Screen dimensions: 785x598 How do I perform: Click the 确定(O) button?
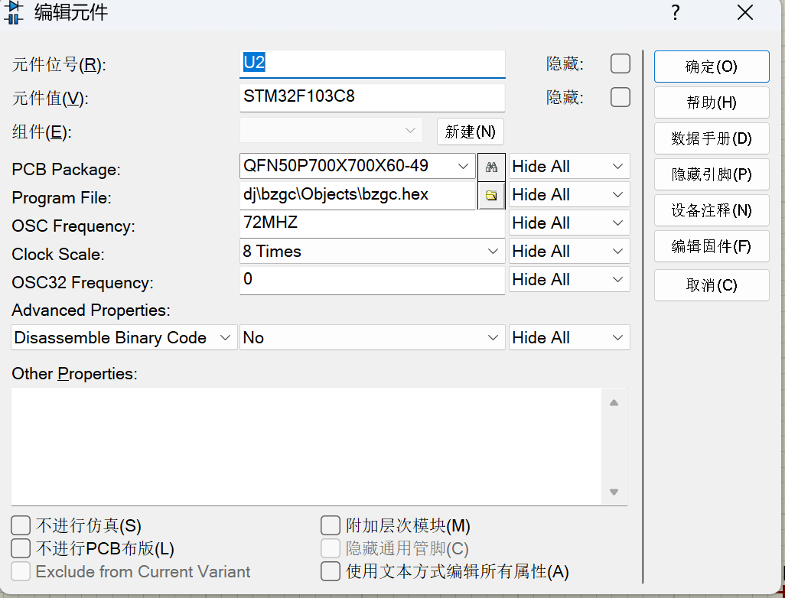coord(712,67)
